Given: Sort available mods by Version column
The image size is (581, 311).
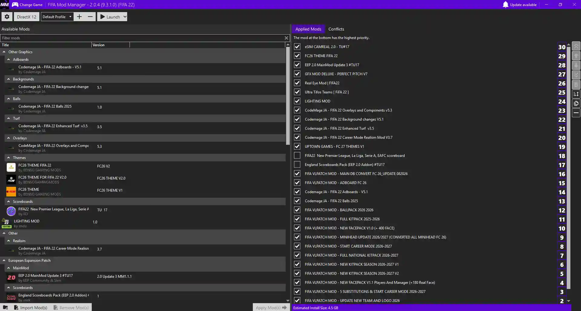Looking at the screenshot, I should [111, 45].
